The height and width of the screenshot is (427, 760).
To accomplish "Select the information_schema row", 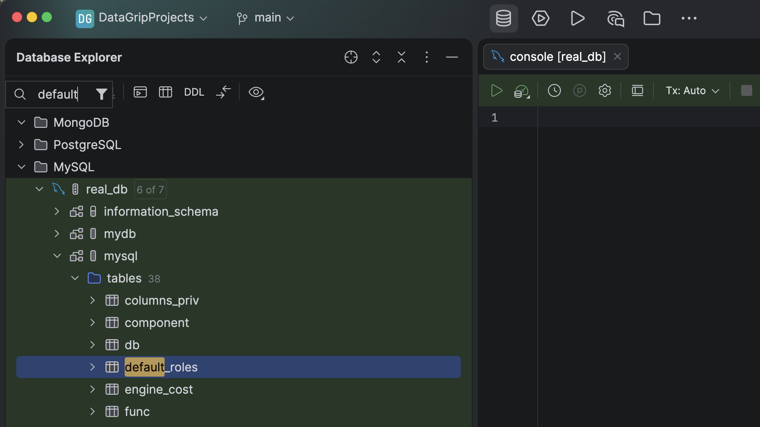I will click(239, 211).
